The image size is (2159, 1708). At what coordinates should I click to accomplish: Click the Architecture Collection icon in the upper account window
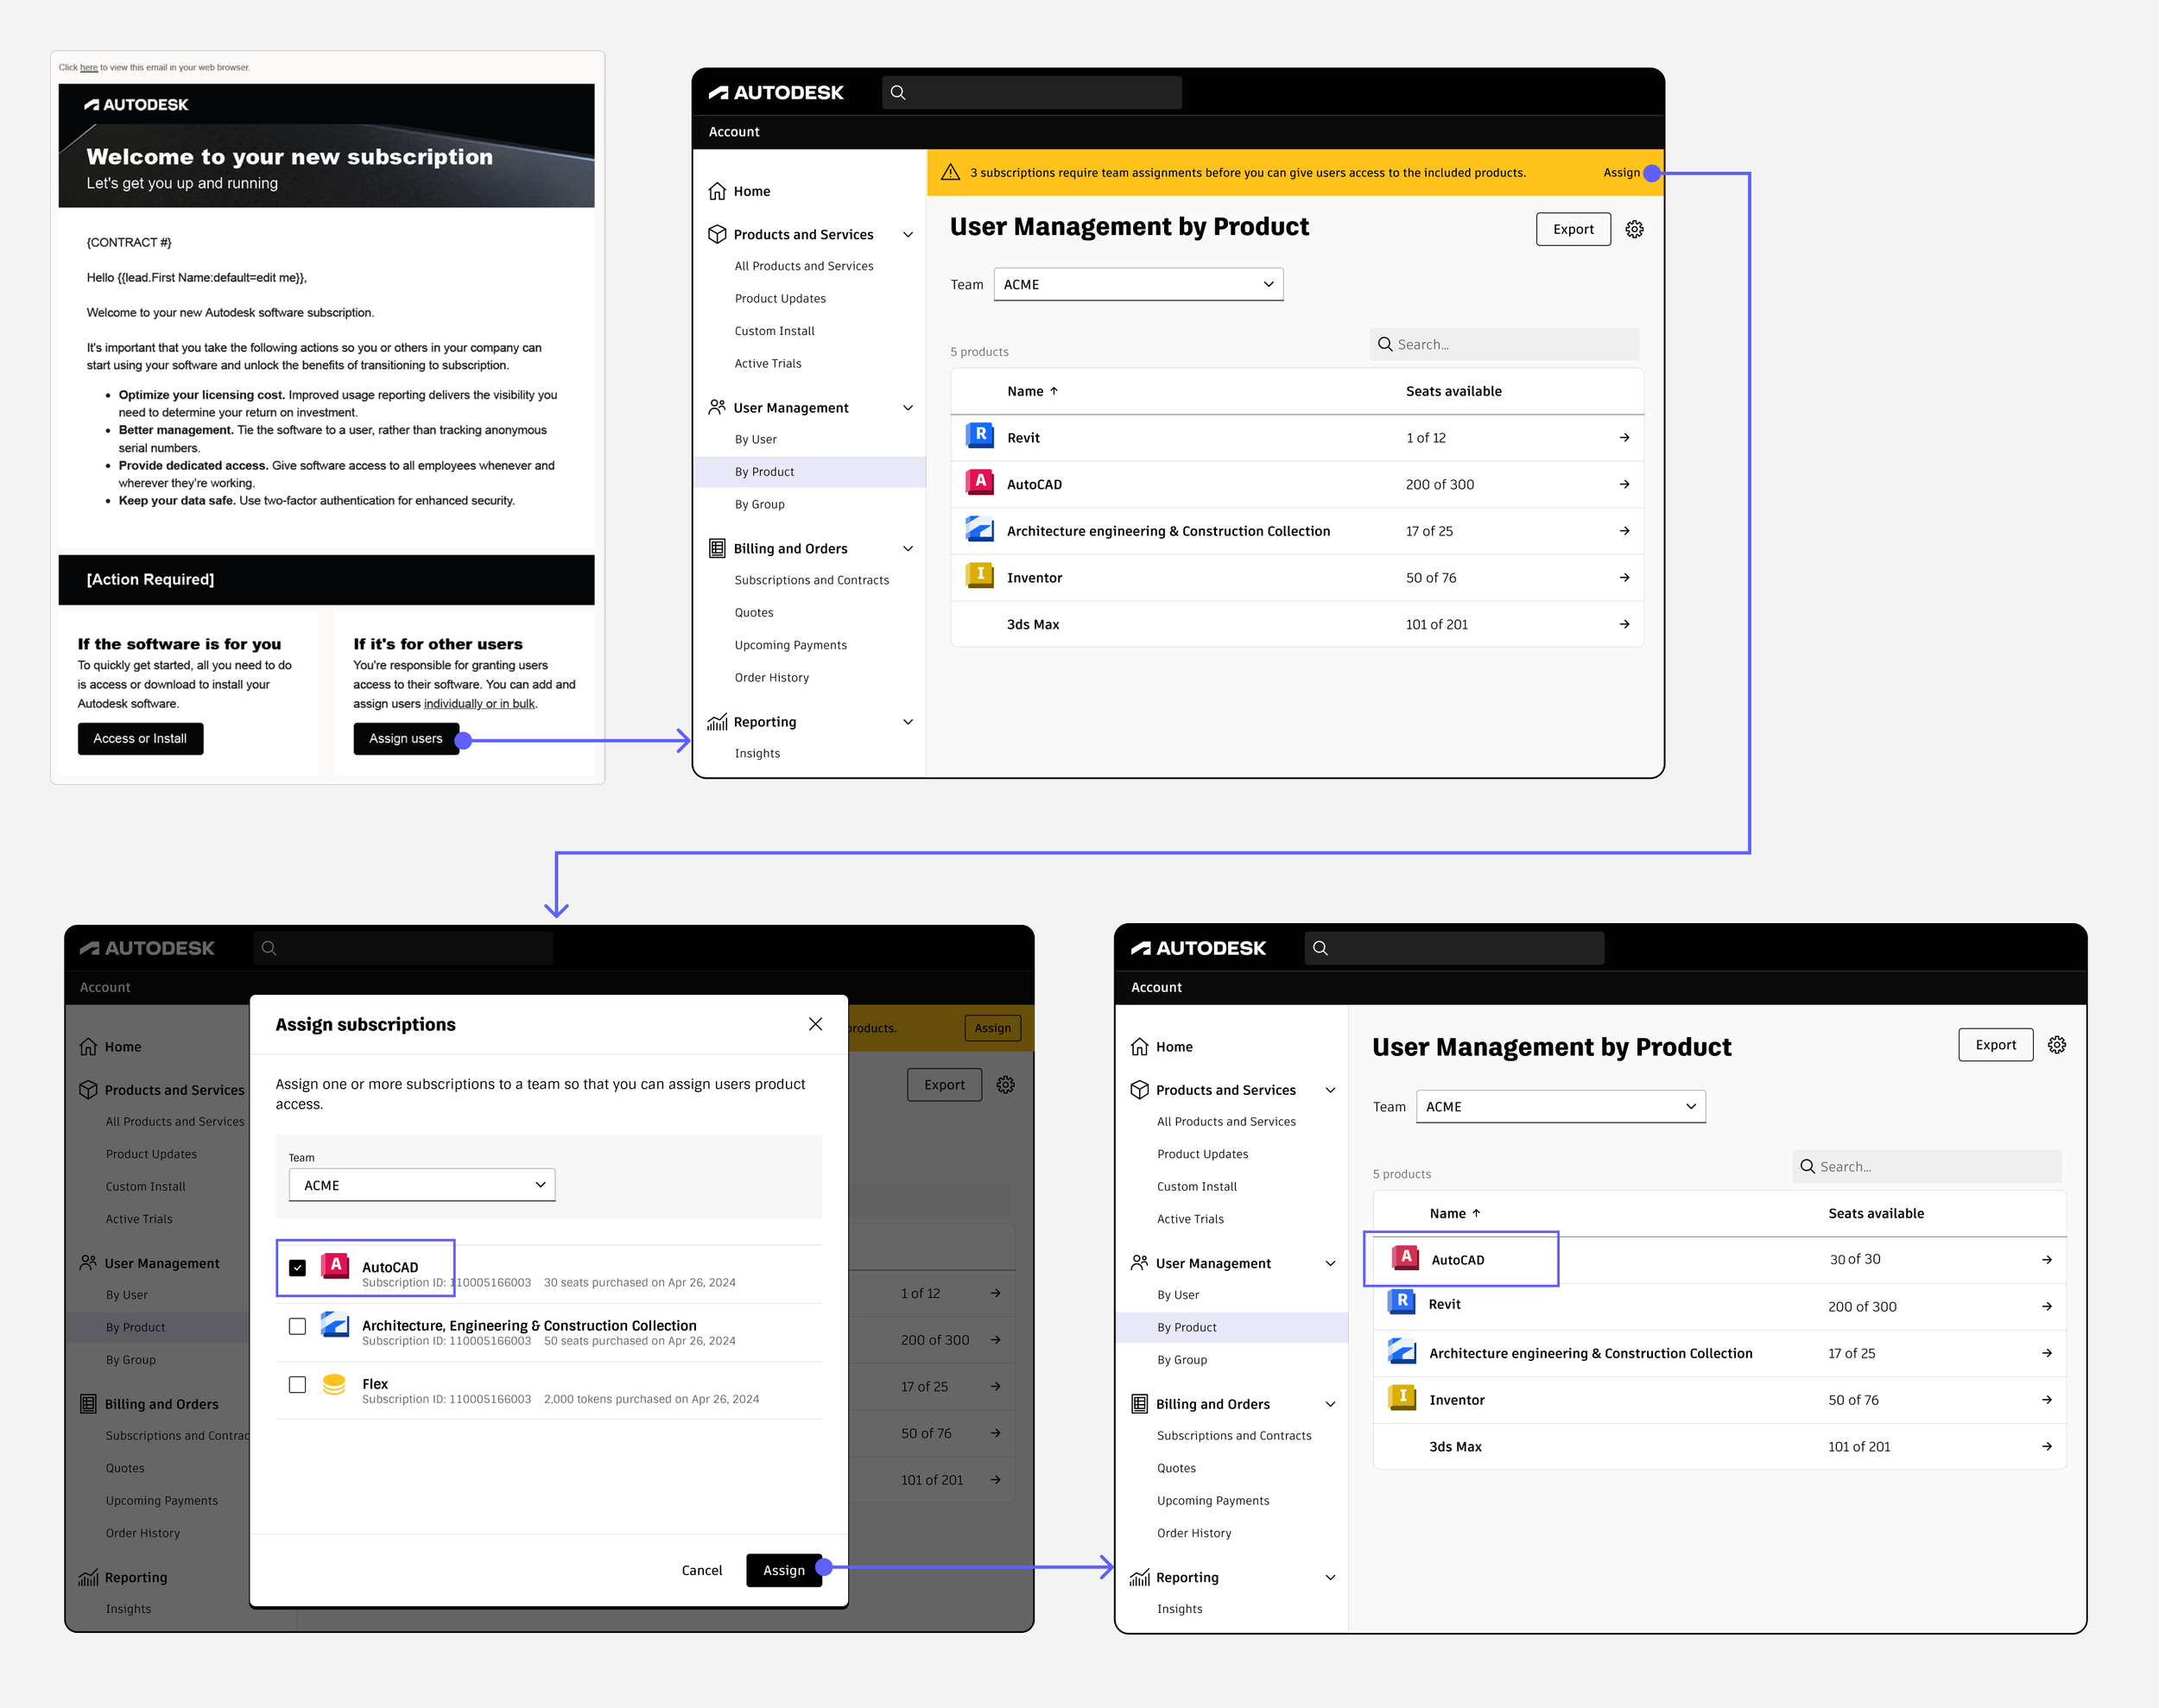[x=979, y=529]
